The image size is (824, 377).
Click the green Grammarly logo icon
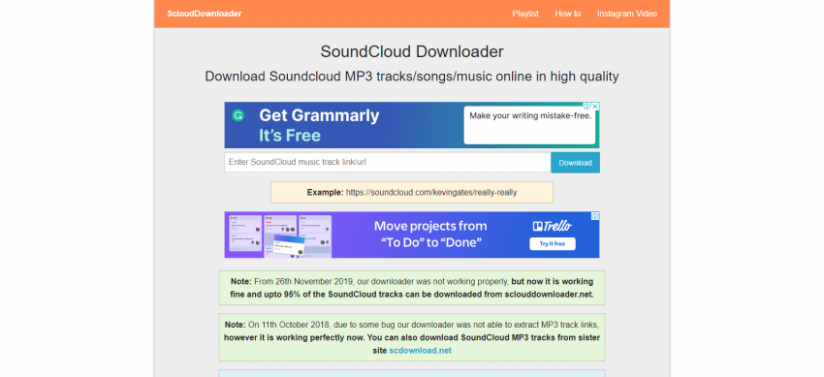point(238,115)
